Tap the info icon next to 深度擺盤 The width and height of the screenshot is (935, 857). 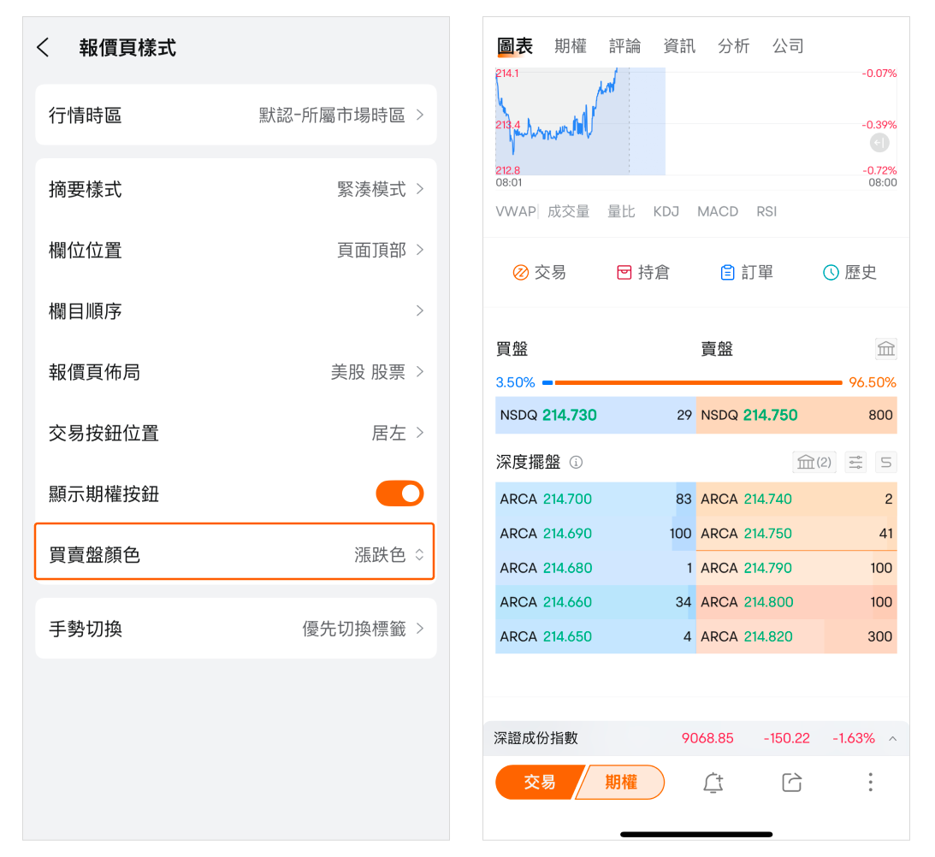(x=576, y=463)
